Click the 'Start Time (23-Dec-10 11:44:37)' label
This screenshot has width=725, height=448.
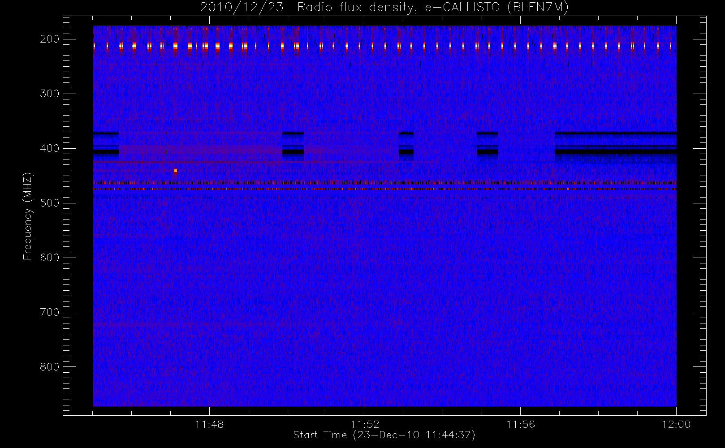click(384, 435)
